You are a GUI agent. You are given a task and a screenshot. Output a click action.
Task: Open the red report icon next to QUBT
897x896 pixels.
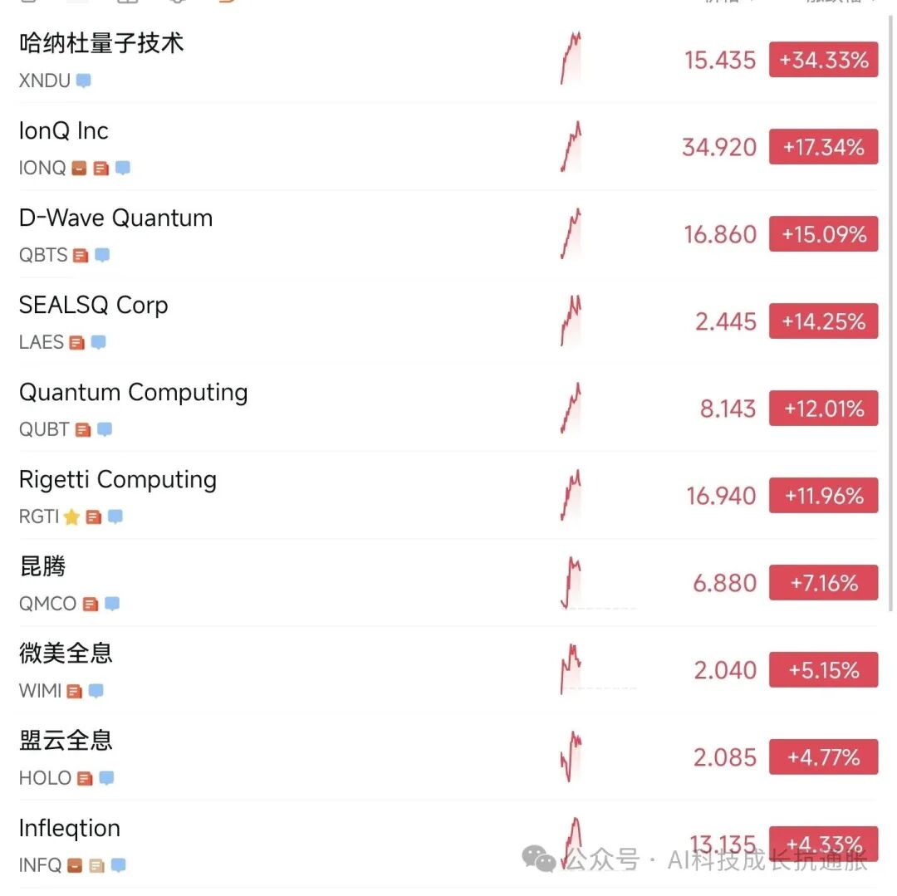(82, 429)
